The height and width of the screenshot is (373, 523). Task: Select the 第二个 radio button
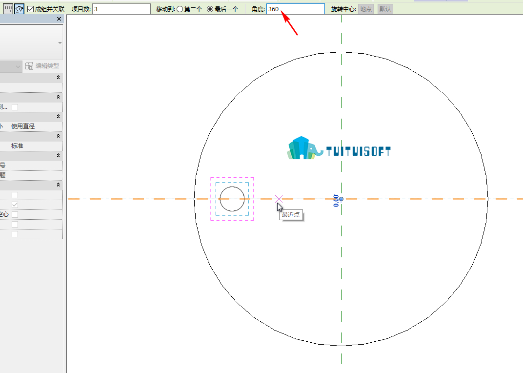180,9
